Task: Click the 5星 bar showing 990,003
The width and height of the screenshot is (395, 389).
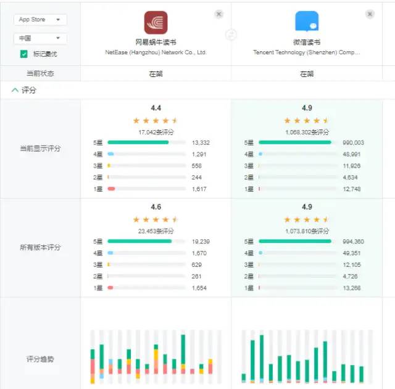Action: 297,142
